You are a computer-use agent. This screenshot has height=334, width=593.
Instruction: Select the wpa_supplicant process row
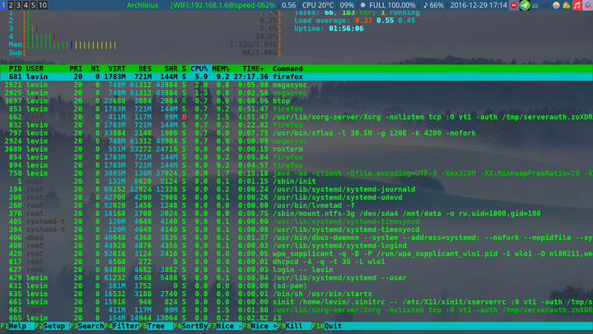click(x=296, y=254)
